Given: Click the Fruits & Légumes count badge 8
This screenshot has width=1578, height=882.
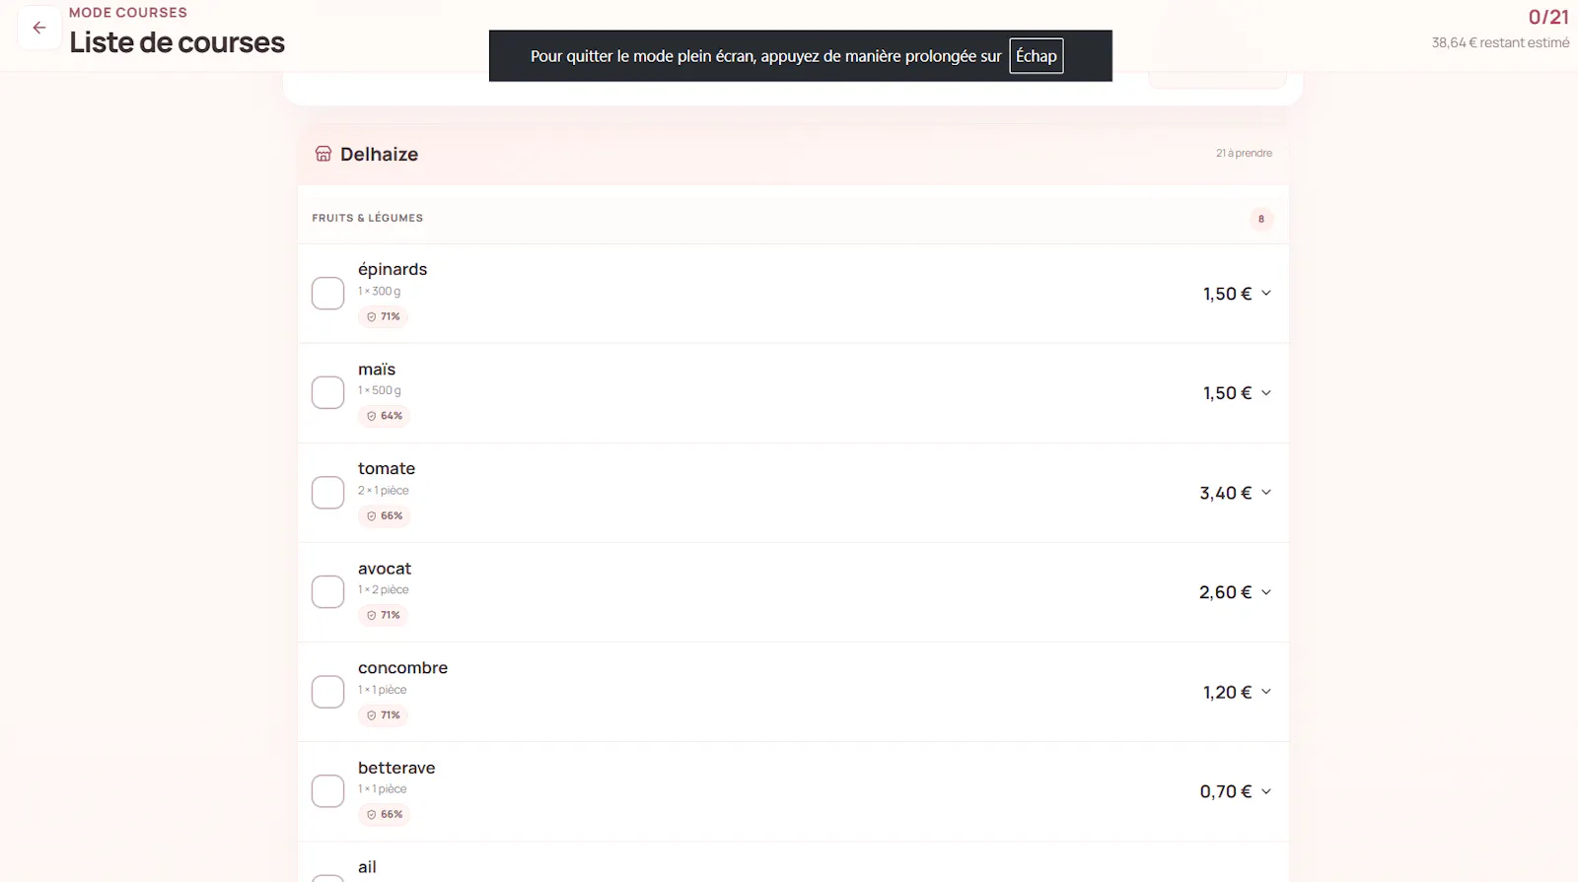Looking at the screenshot, I should click(1260, 219).
